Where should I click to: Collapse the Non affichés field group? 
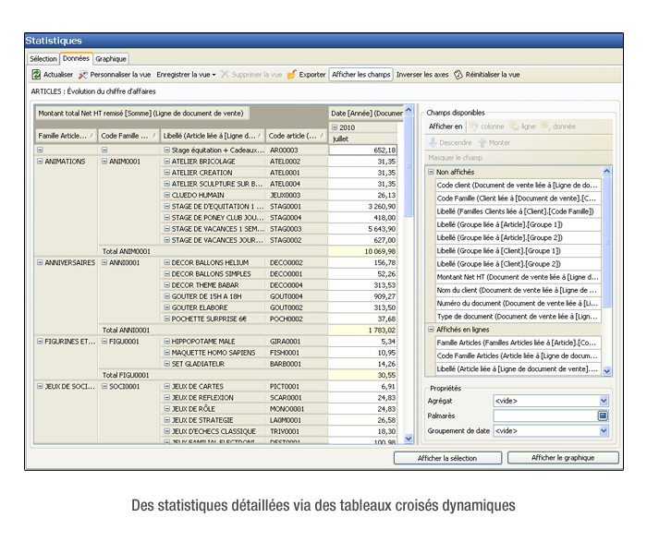point(431,172)
